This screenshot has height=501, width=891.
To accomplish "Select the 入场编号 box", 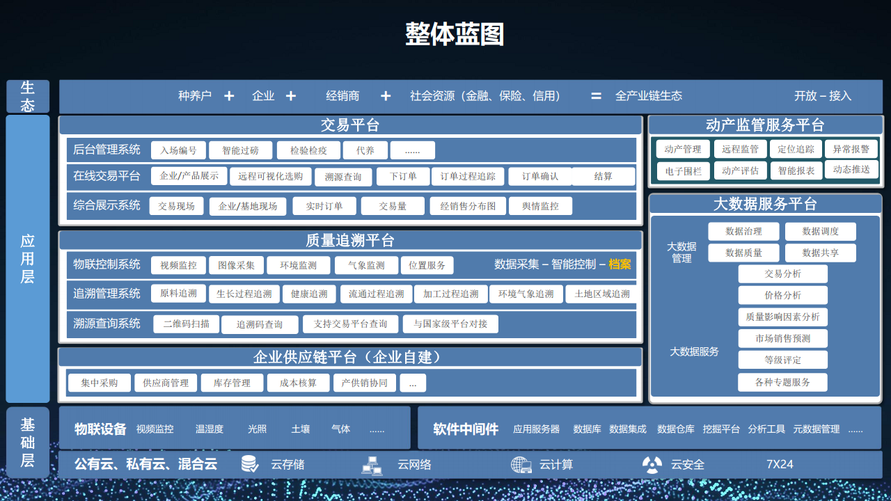I will [x=178, y=150].
